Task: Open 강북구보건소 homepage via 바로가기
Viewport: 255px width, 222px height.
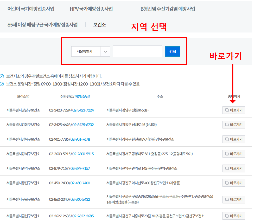Action: [x=234, y=139]
